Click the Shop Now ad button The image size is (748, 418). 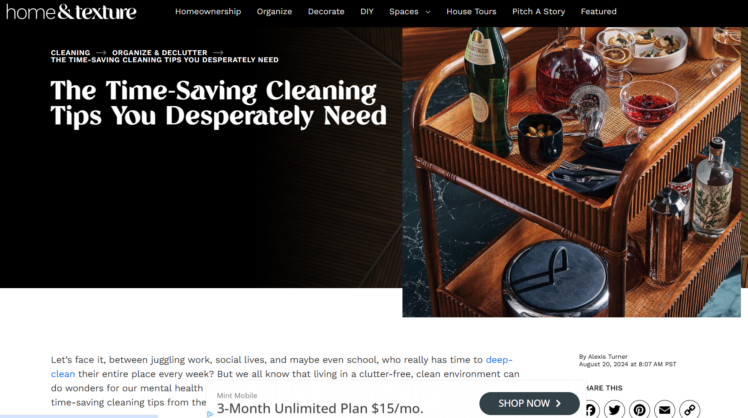click(x=529, y=403)
